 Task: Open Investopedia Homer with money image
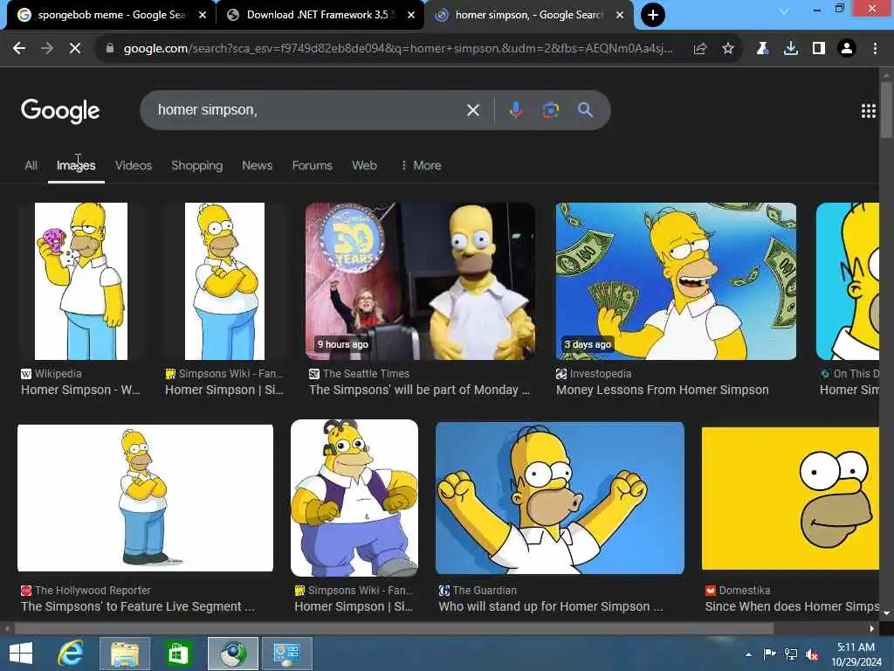(x=676, y=281)
